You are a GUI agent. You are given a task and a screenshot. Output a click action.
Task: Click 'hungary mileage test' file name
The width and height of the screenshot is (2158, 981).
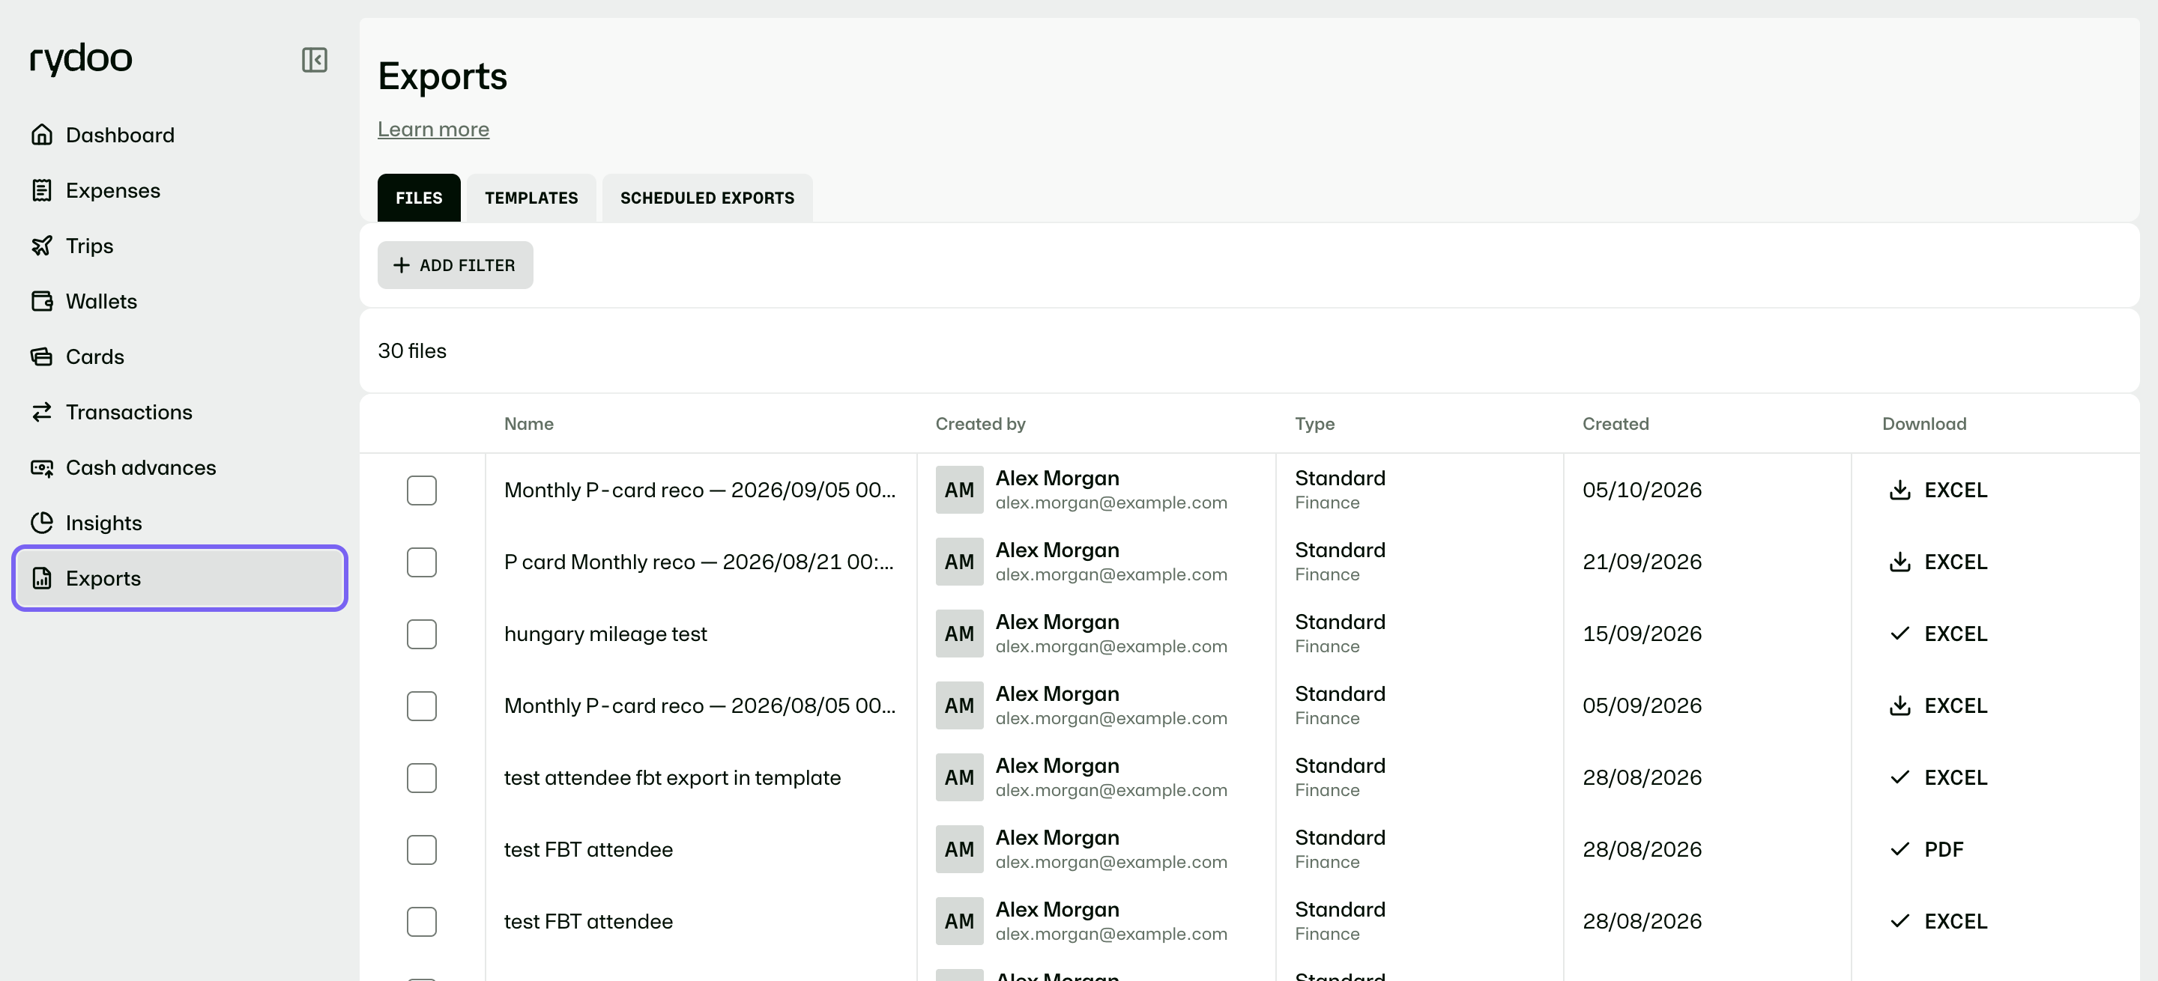pos(605,634)
